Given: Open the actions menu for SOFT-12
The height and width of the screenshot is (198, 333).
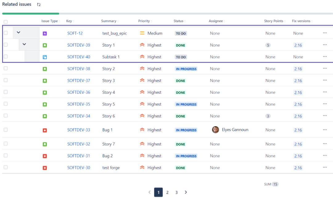Looking at the screenshot, I should pos(324,33).
